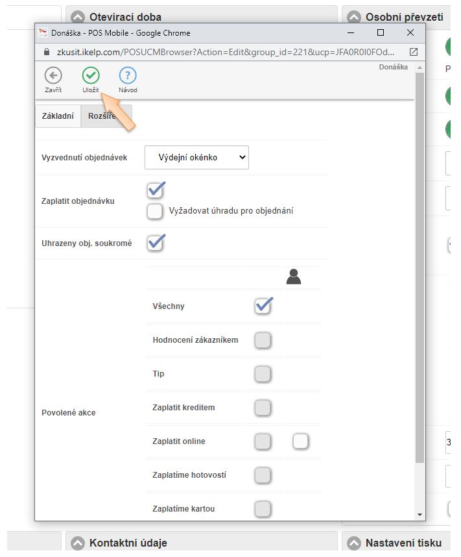This screenshot has width=461, height=557.
Task: Toggle the Uhrazeny obj. soukromé checkbox
Action: pyautogui.click(x=155, y=243)
